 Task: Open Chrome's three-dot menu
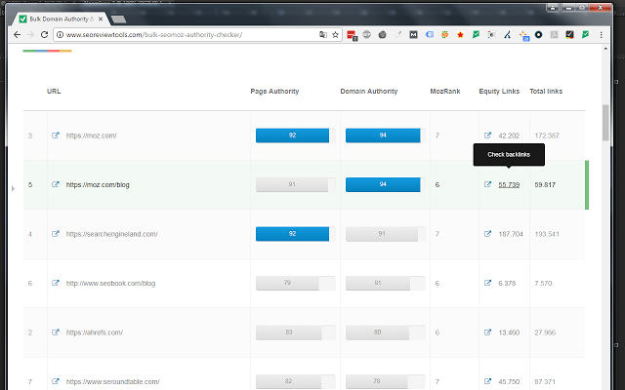602,35
